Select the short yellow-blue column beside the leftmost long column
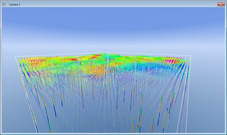 pos(54,106)
